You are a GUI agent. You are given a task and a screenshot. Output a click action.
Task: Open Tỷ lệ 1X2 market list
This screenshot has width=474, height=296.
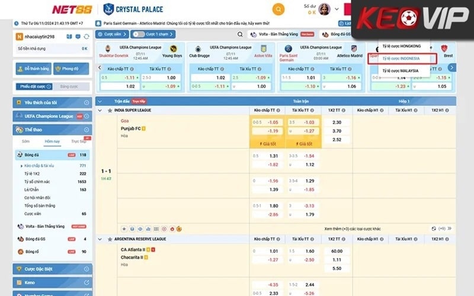pos(32,173)
